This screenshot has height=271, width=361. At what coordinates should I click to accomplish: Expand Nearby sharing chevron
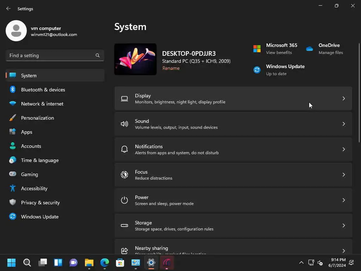343,251
